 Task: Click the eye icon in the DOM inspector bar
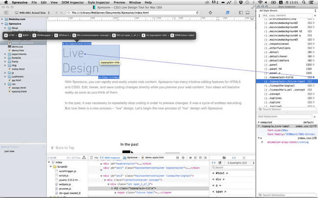pyautogui.click(x=190, y=158)
